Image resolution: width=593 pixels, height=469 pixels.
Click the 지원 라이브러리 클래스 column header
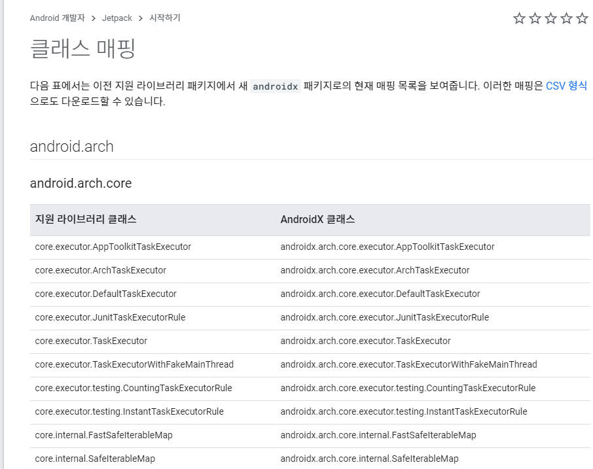(86, 219)
